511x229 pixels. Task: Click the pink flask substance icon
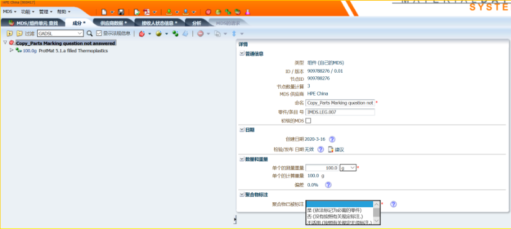tap(248, 12)
